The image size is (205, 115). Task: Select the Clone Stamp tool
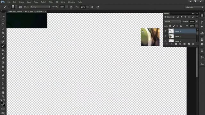pyautogui.click(x=3, y=50)
